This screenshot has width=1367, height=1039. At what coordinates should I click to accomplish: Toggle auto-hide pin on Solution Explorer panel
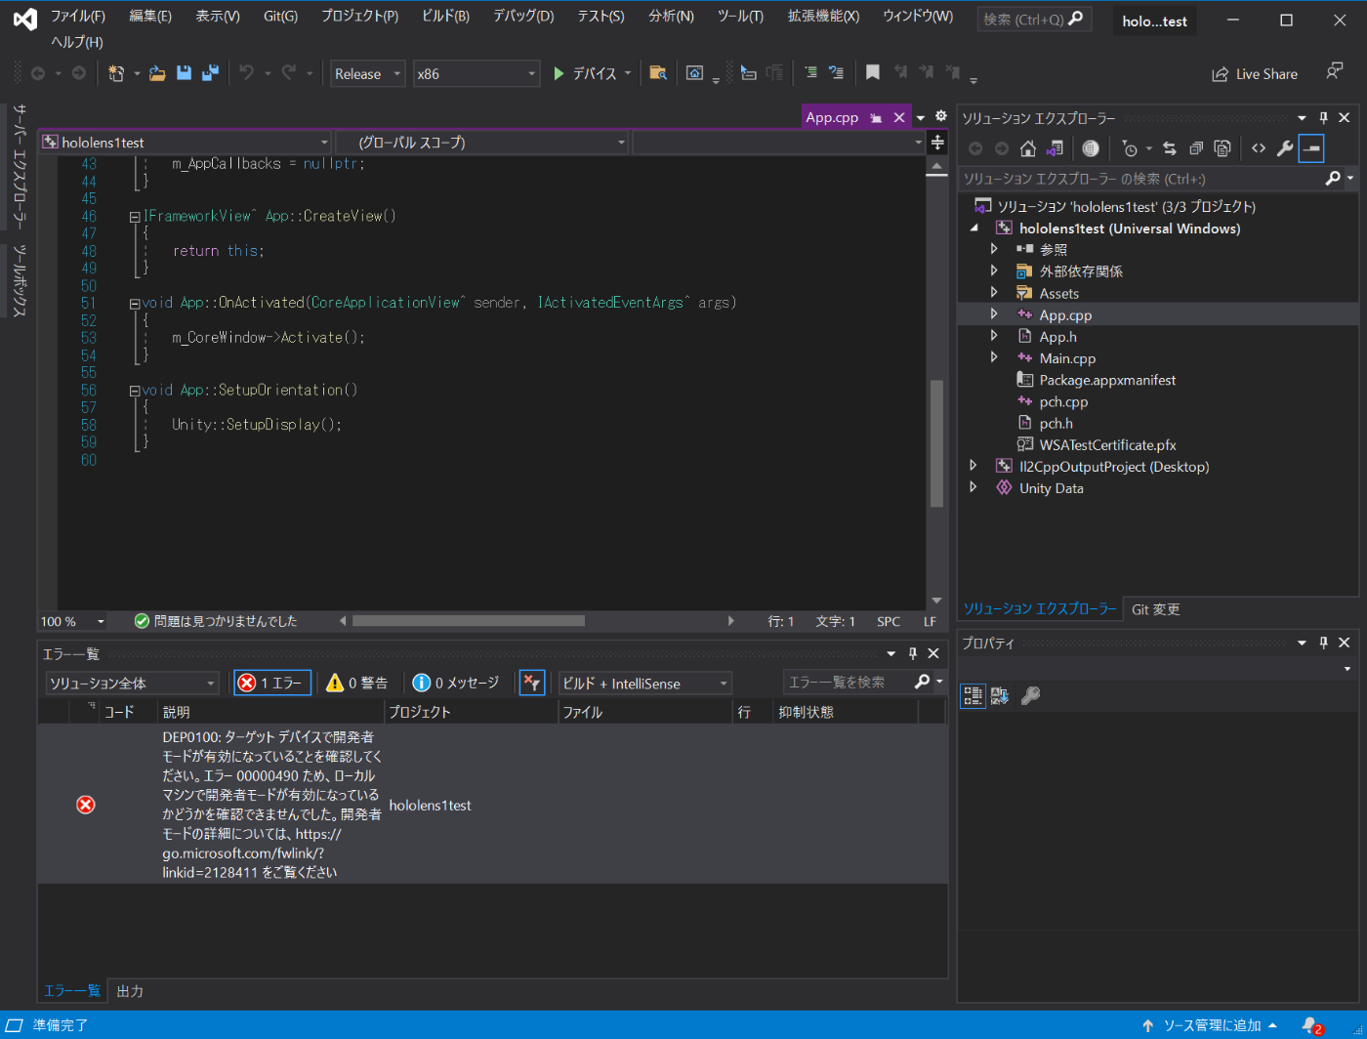(1324, 117)
